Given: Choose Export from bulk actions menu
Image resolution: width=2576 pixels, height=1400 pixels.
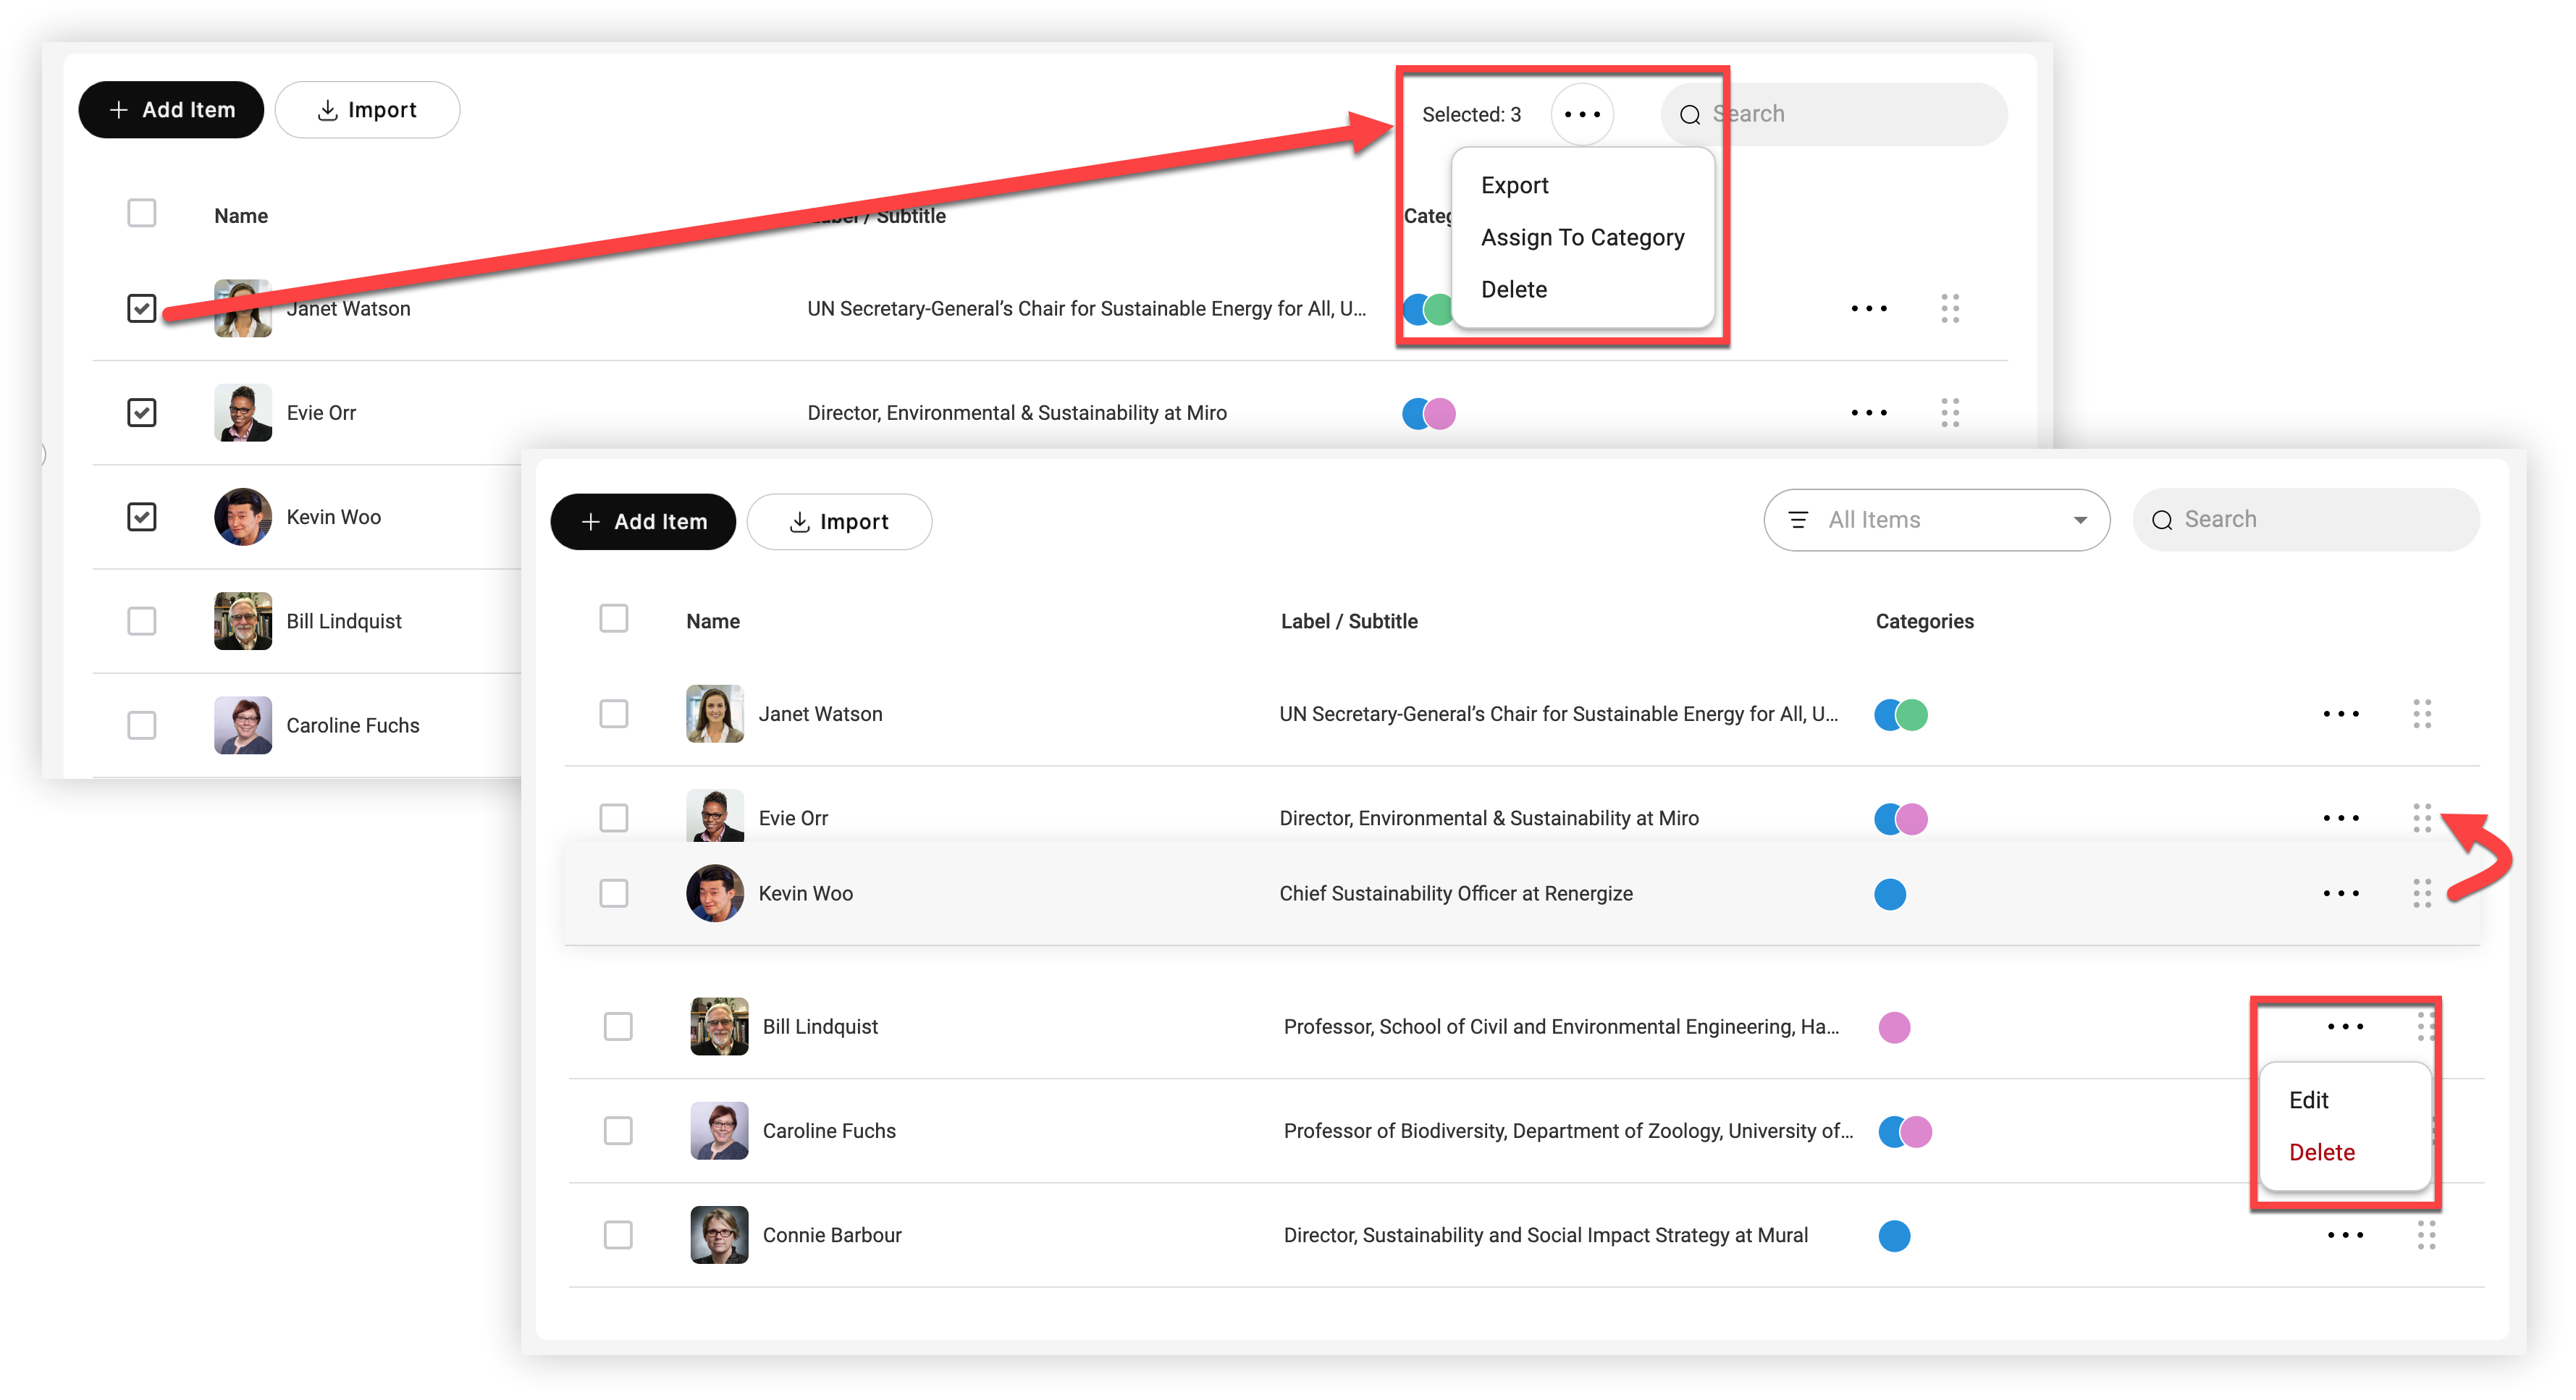Looking at the screenshot, I should click(1514, 185).
